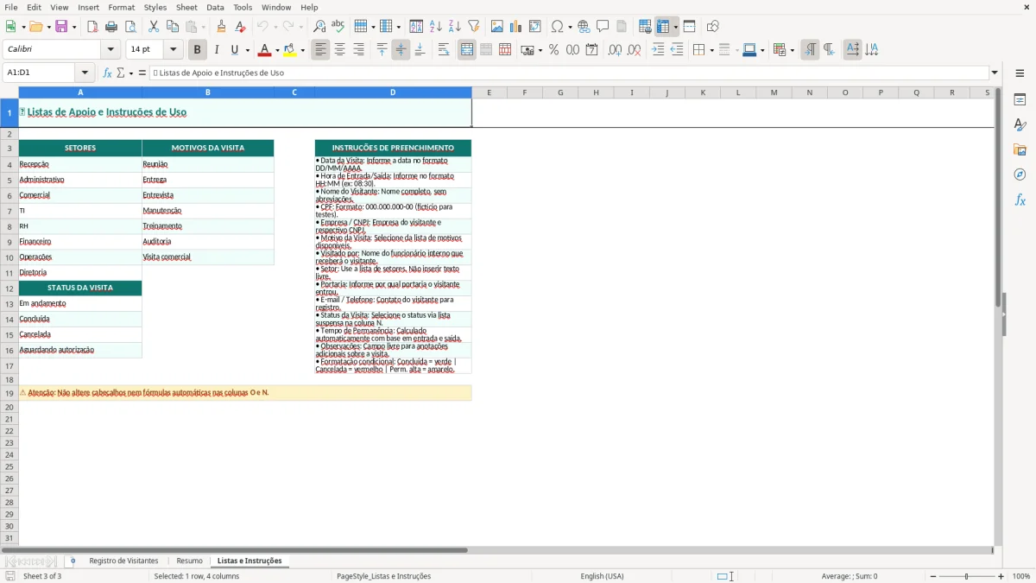Viewport: 1036px width, 583px height.
Task: Format as Percent icon
Action: click(553, 50)
